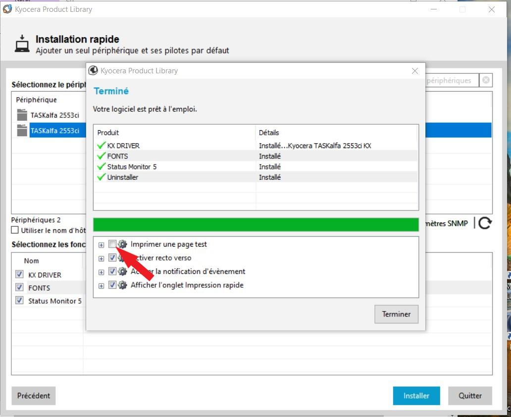This screenshot has height=417, width=511.
Task: Click the green checkmark next to KX DRIVER
Action: (x=102, y=146)
